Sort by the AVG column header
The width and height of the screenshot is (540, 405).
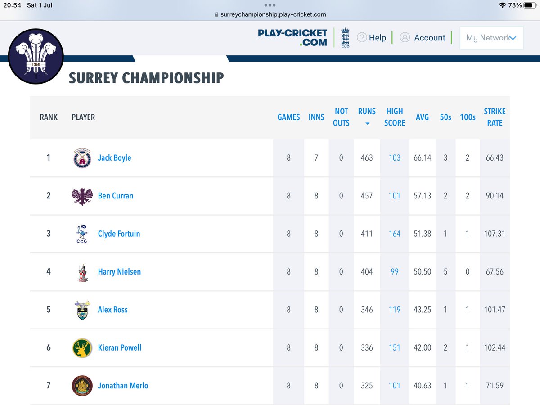pos(422,117)
